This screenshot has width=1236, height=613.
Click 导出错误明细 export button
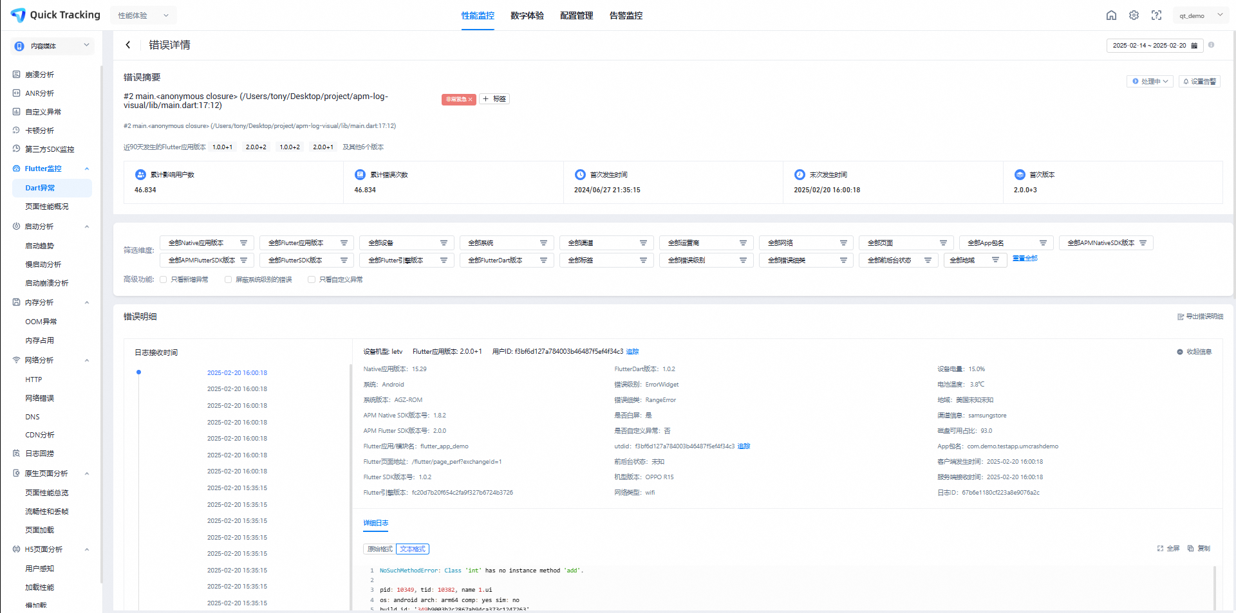tap(1200, 316)
